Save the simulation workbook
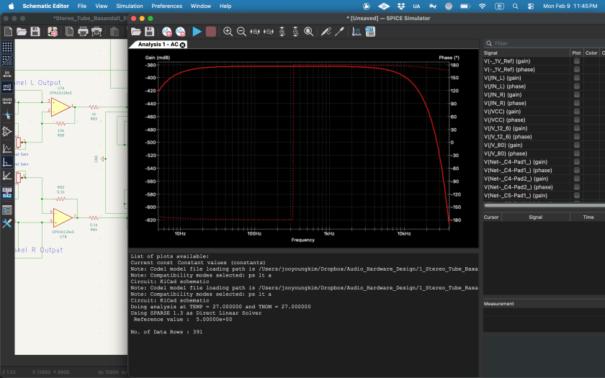The width and height of the screenshot is (605, 378). pyautogui.click(x=149, y=32)
